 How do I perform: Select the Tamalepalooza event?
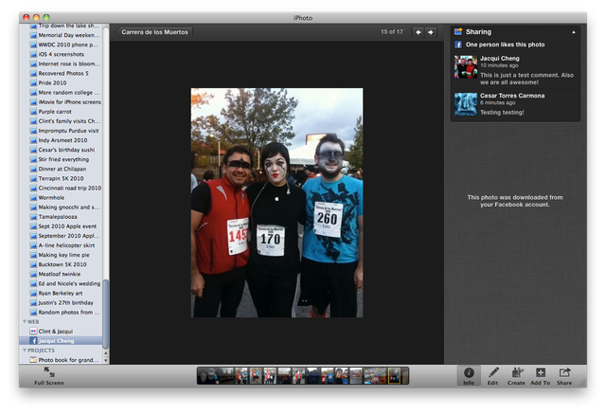point(61,216)
